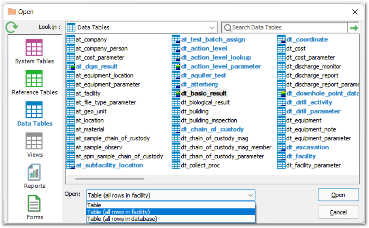
Task: Click the table icon beside at_subfacility_location
Action: [70, 165]
